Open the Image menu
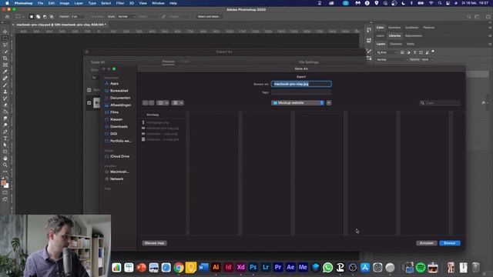Image resolution: width=493 pixels, height=277 pixels. tap(64, 3)
